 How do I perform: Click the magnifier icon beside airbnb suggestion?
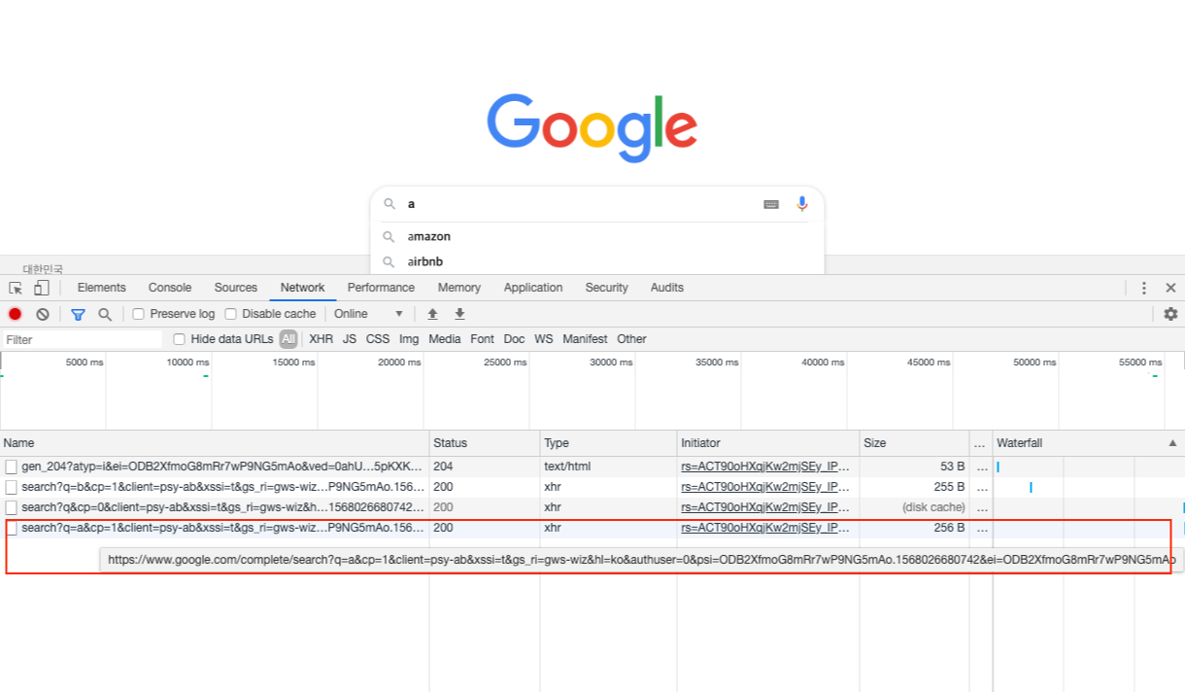point(389,261)
